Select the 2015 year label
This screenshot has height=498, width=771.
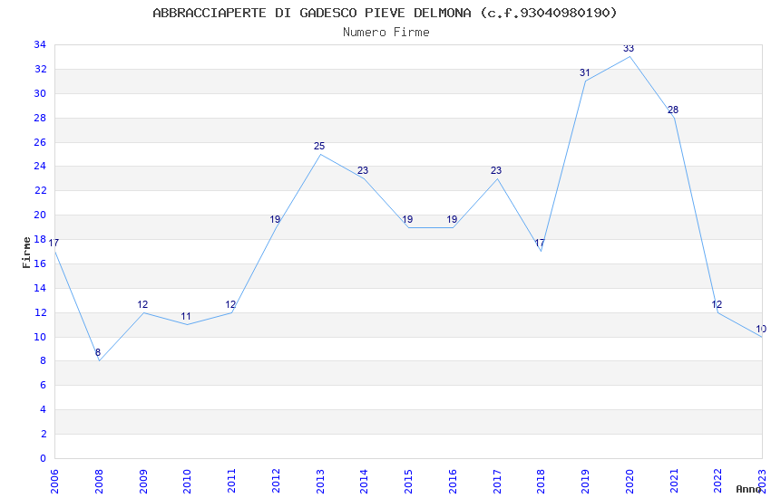[x=408, y=482]
